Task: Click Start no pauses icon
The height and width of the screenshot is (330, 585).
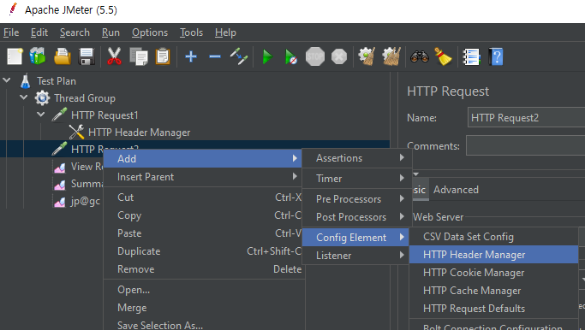Action: pos(291,57)
